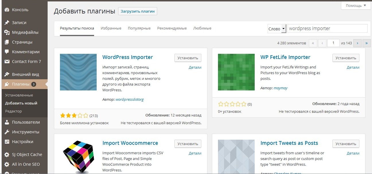This screenshot has width=372, height=174.
Task: Click the SJ Object Cache gear icon
Action: 7,155
